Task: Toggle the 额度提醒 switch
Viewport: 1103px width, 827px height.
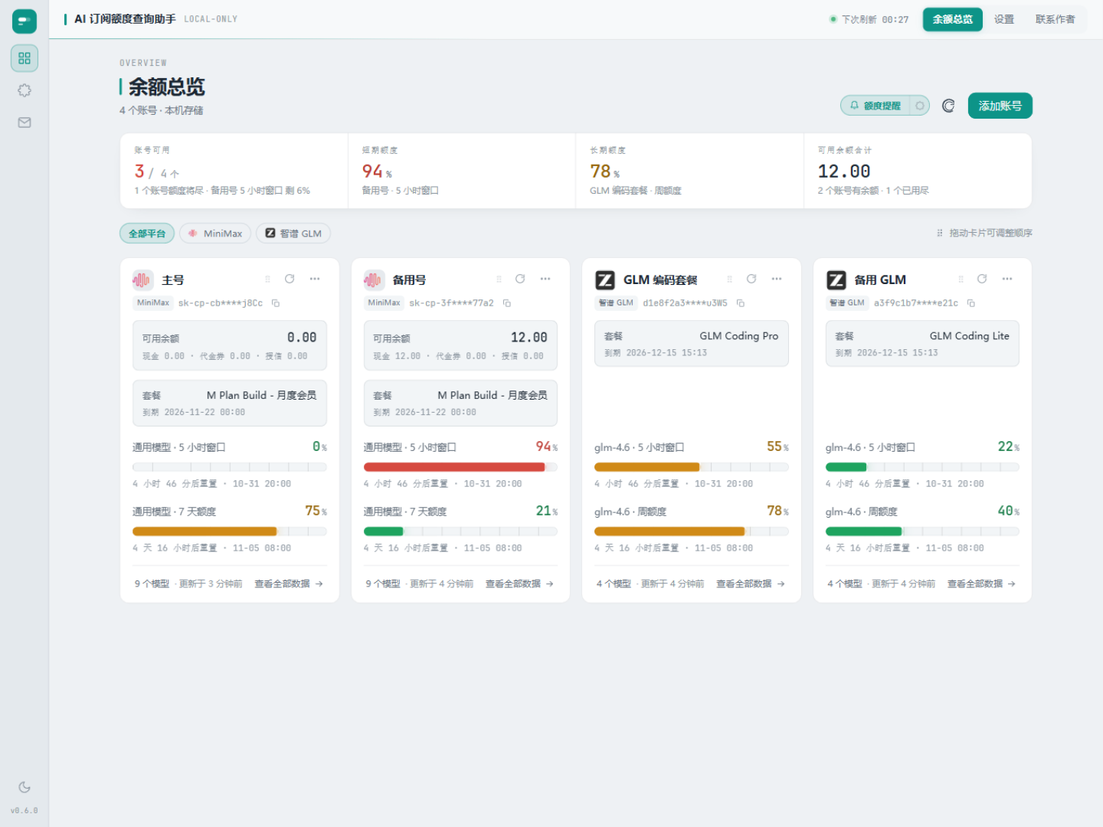Action: (919, 106)
